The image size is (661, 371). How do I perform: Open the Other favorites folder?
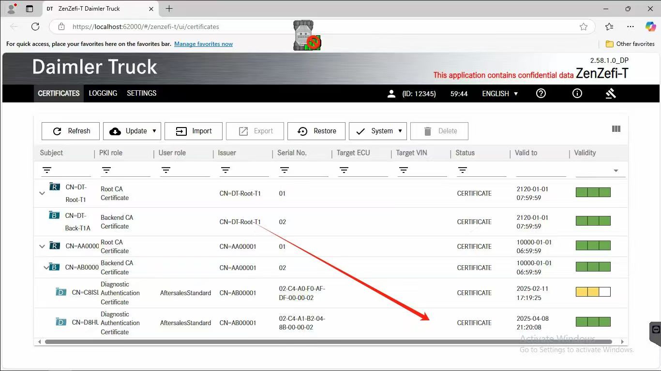coord(630,44)
